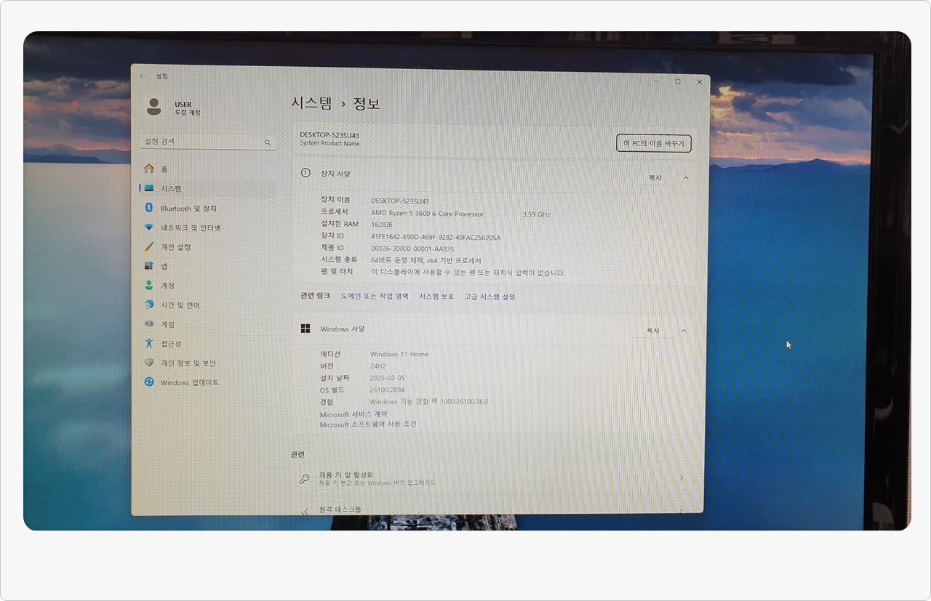This screenshot has width=931, height=601.
Task: Click the Windows logo beside Windows 사양
Action: [305, 328]
